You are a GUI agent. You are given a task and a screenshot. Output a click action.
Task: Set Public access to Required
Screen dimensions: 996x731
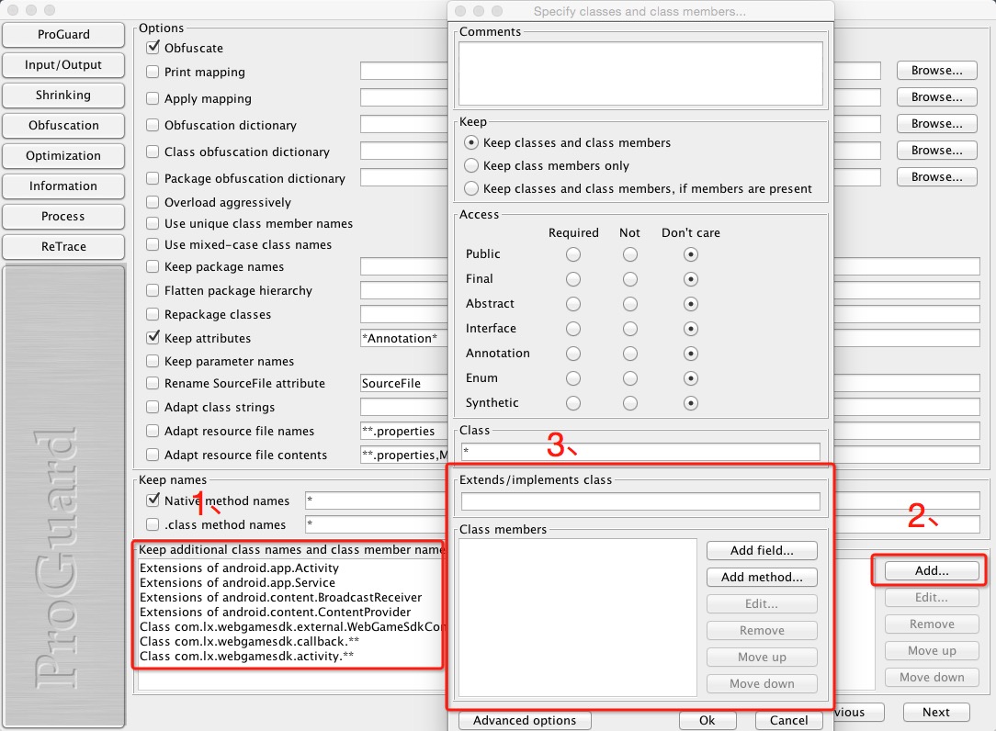click(573, 254)
